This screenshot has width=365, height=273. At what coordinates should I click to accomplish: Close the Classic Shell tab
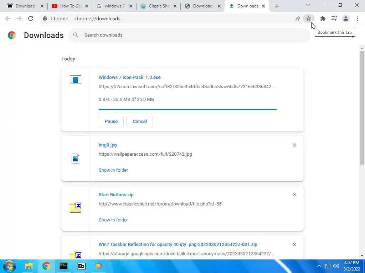pyautogui.click(x=175, y=6)
